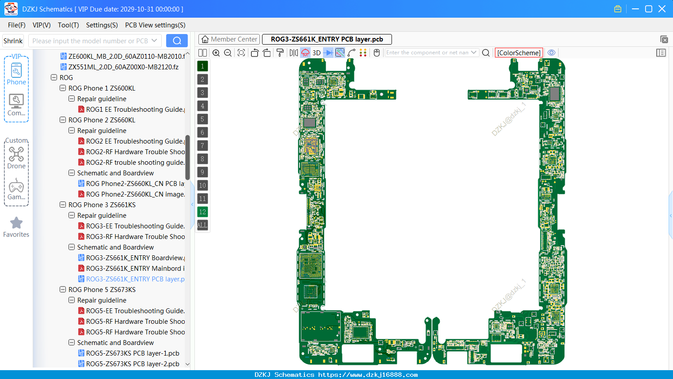Click the Shrink button
This screenshot has width=673, height=379.
tap(13, 41)
